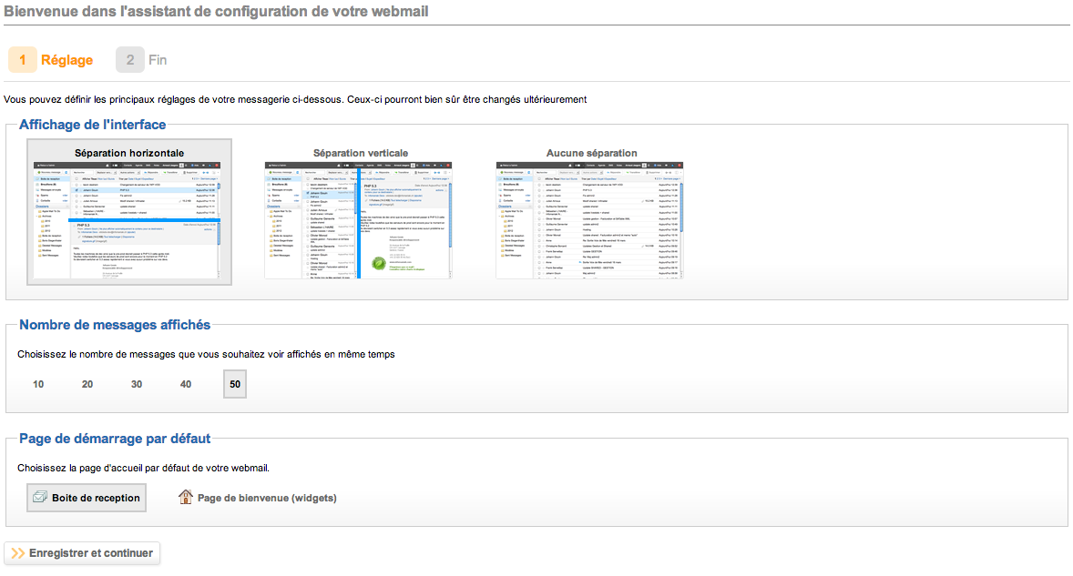This screenshot has width=1073, height=576.
Task: Click the house icon beside Page de bienvenue
Action: (186, 497)
